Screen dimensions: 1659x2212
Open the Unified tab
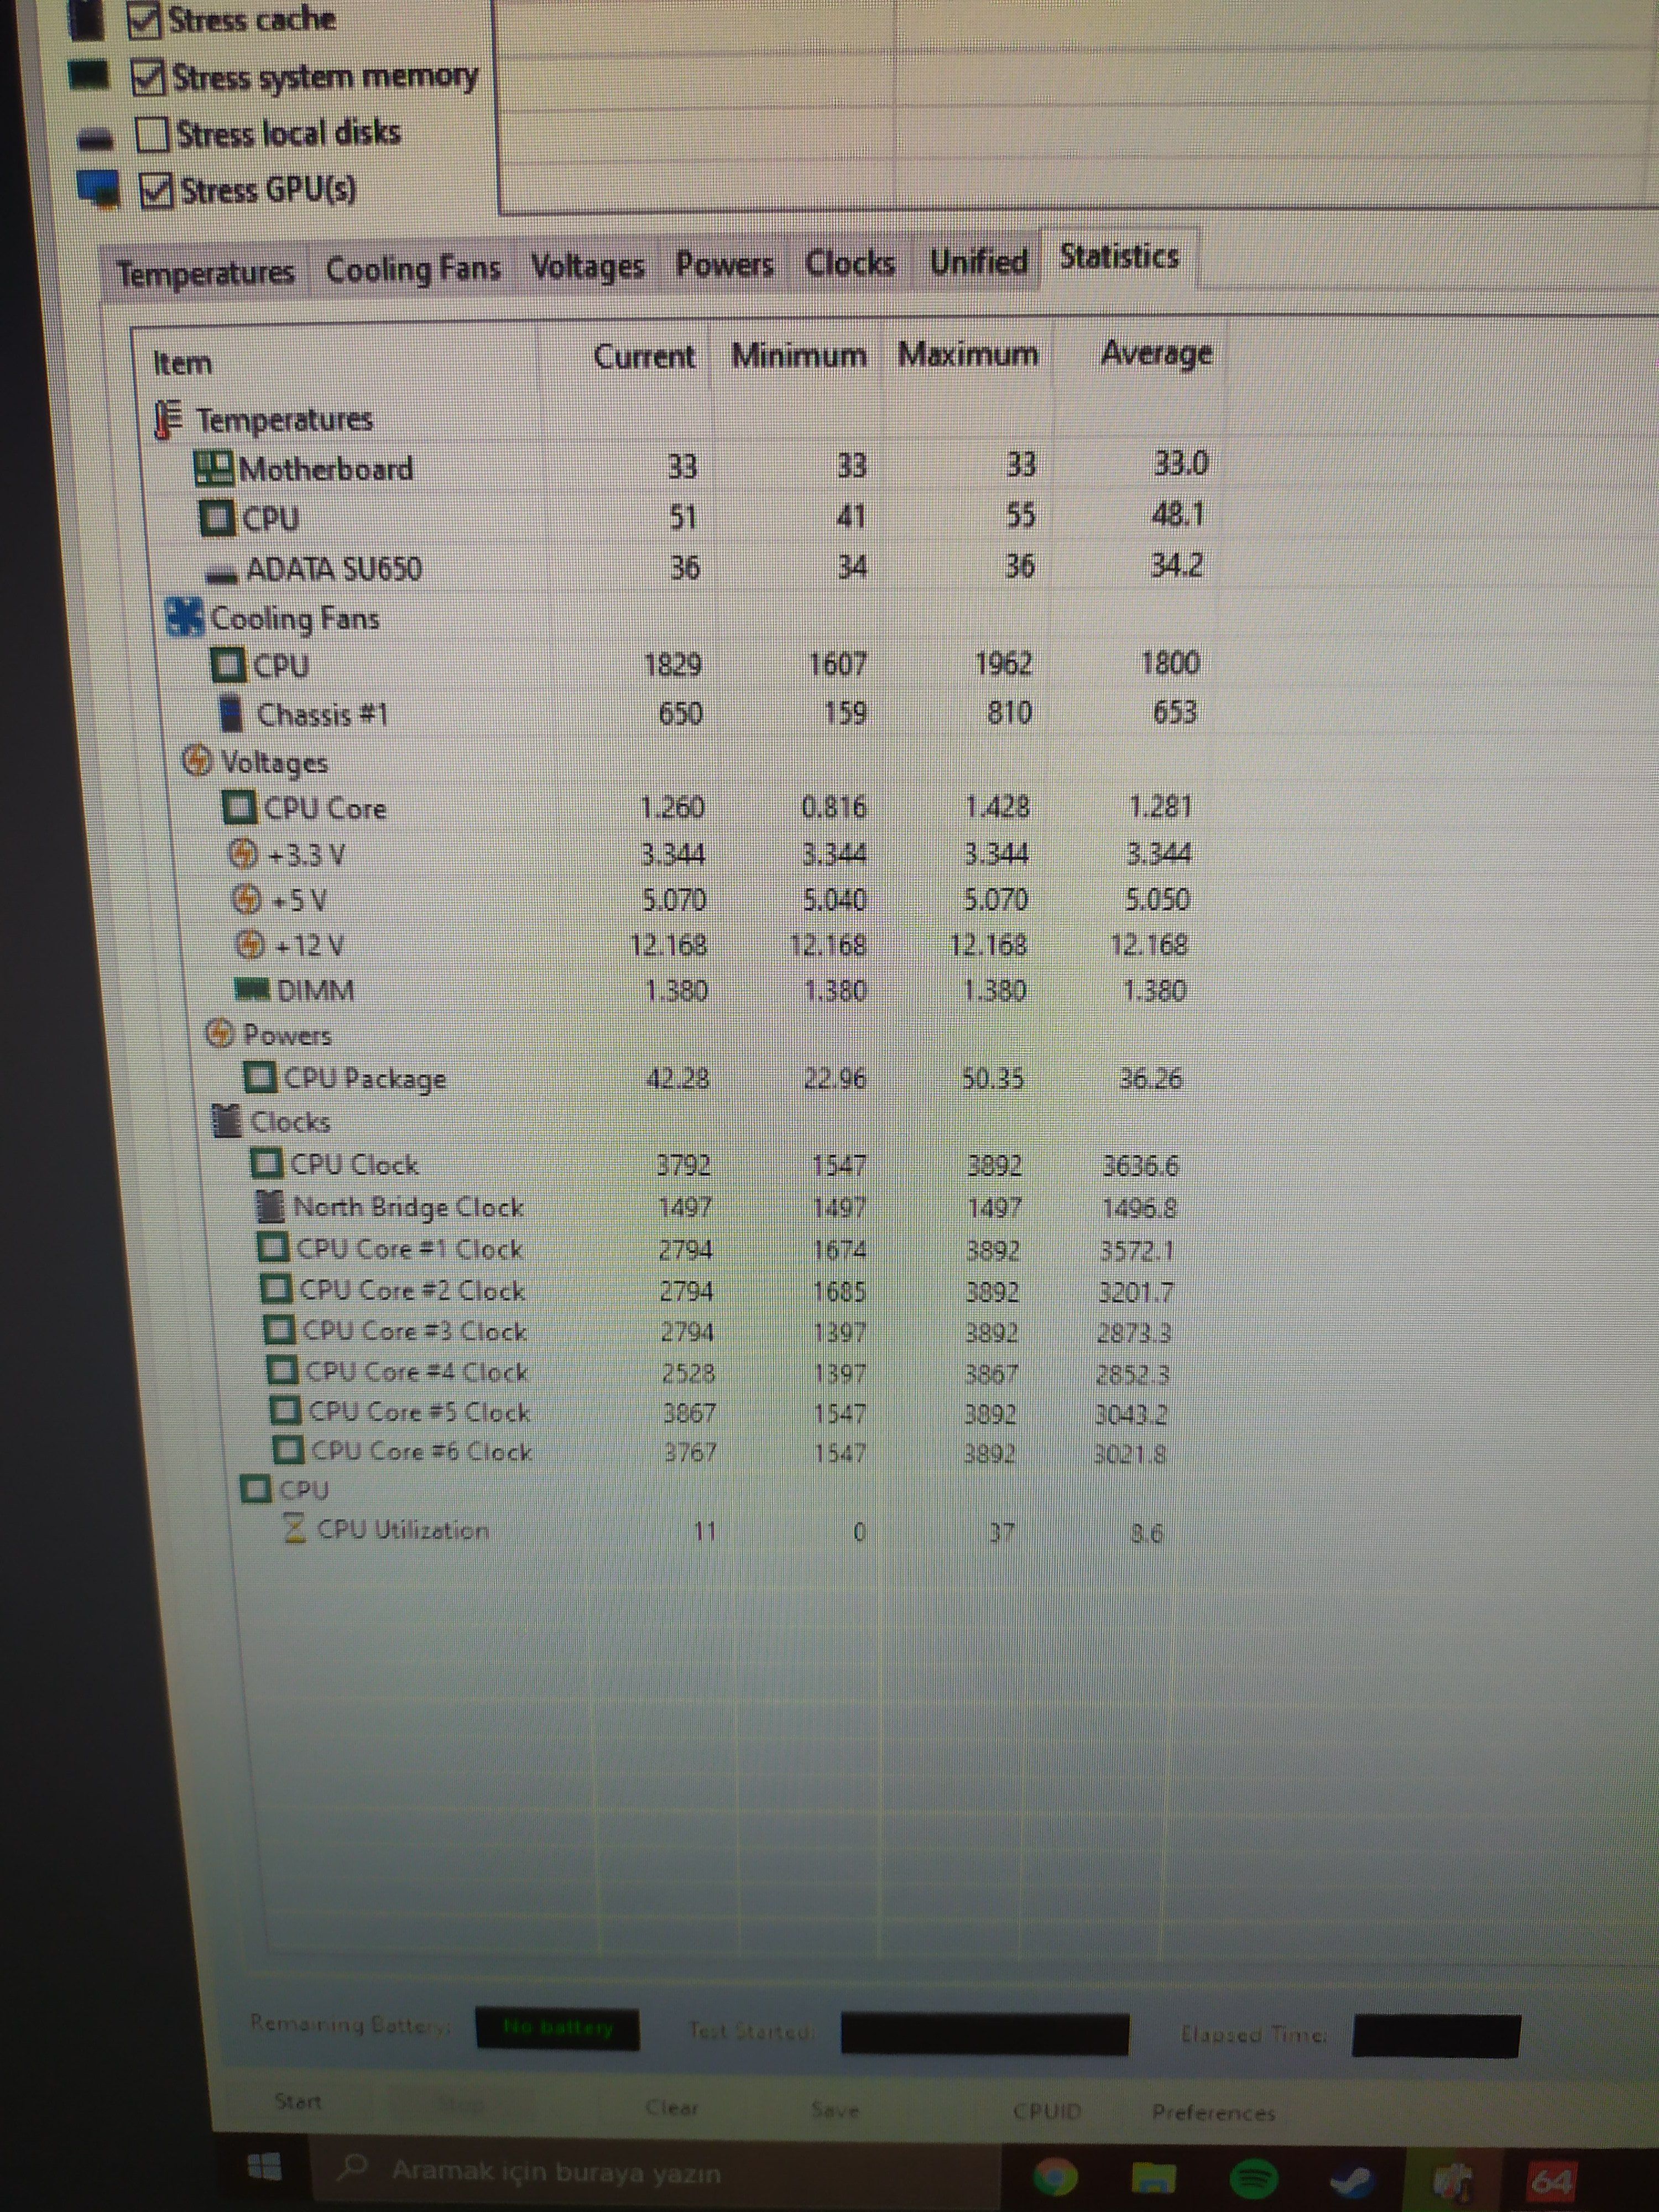click(977, 262)
